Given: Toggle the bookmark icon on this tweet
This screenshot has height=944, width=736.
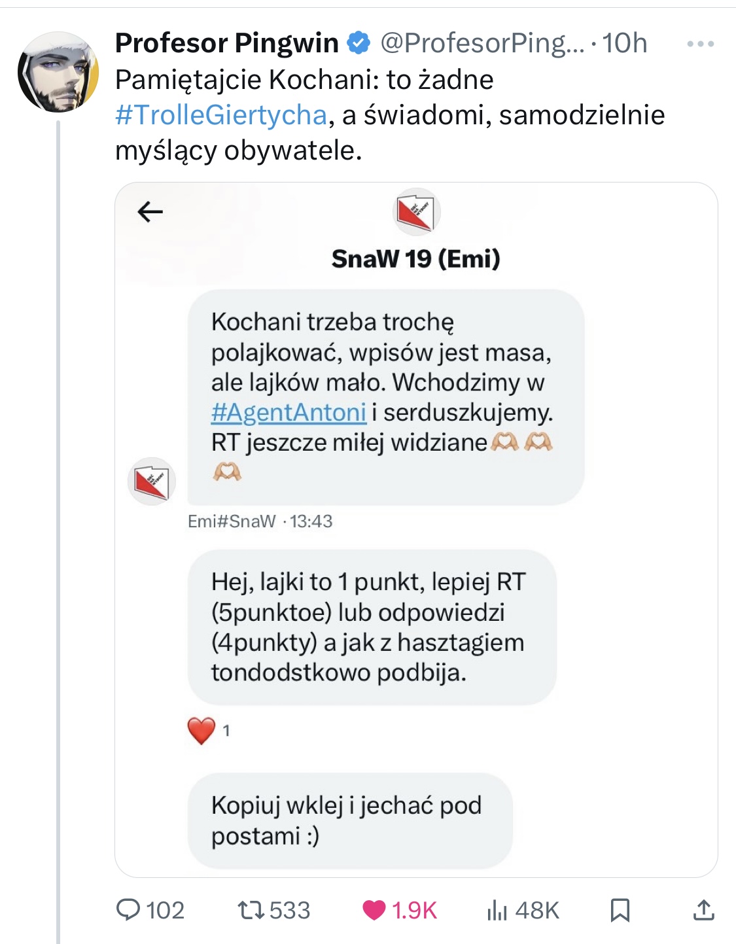Looking at the screenshot, I should (620, 909).
